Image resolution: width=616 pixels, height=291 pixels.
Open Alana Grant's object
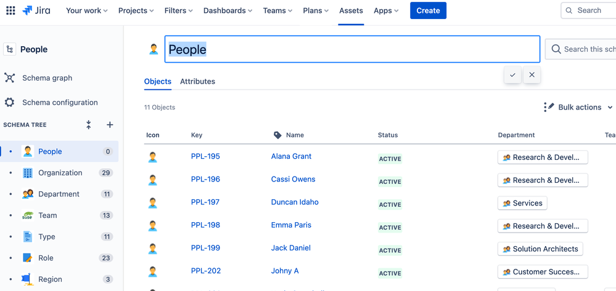291,156
